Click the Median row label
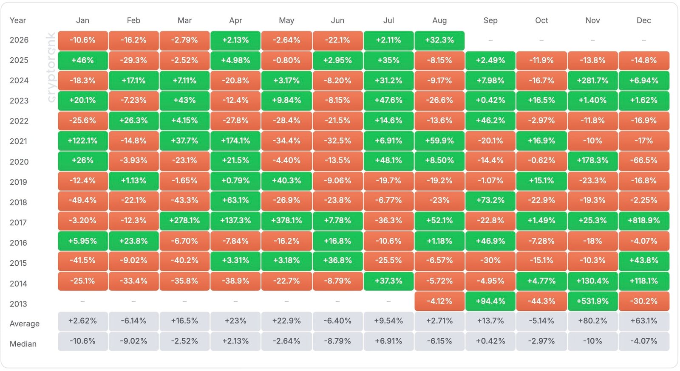 (x=23, y=344)
